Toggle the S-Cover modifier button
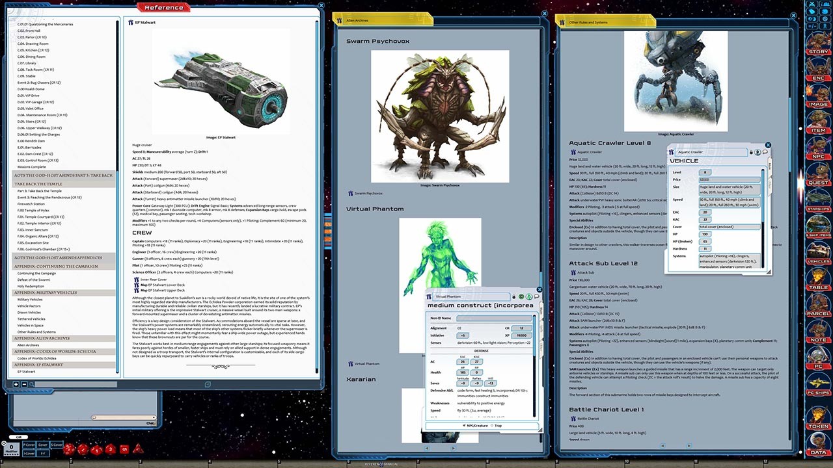Screen dimensions: 833x468 coord(57,445)
